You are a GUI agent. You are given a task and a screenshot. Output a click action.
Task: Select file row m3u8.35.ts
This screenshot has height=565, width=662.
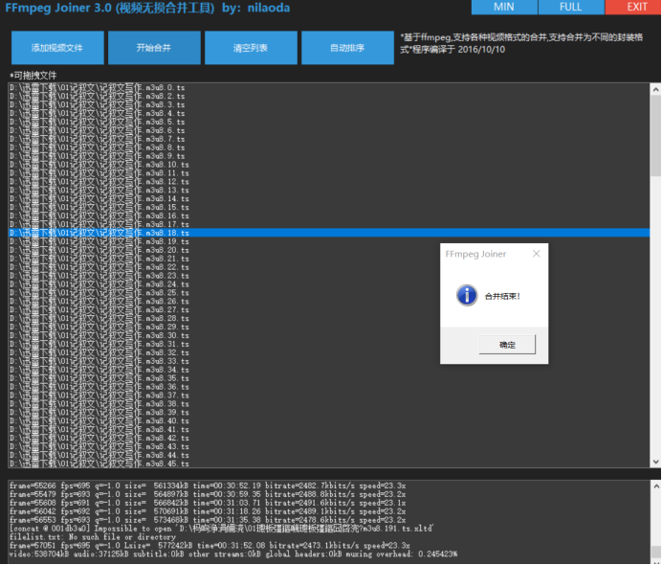tap(329, 378)
